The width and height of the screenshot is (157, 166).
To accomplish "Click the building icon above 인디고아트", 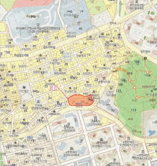I will [x=14, y=131].
